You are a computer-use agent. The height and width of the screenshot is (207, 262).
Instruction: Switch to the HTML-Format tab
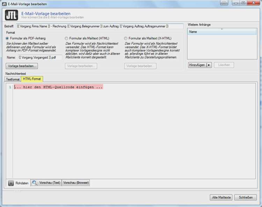point(32,79)
